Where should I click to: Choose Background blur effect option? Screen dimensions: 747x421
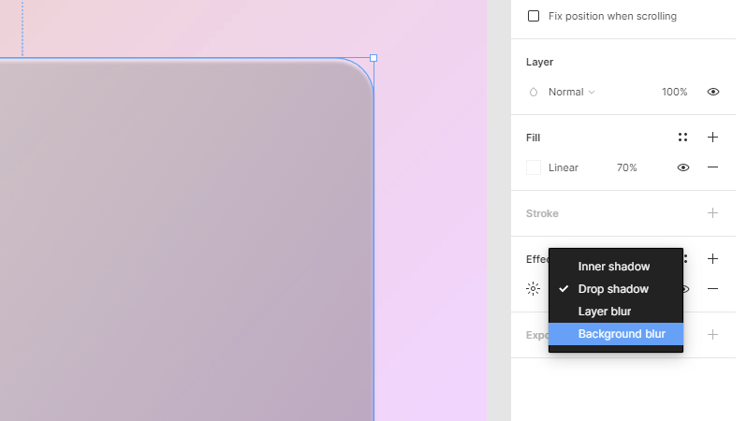point(616,334)
